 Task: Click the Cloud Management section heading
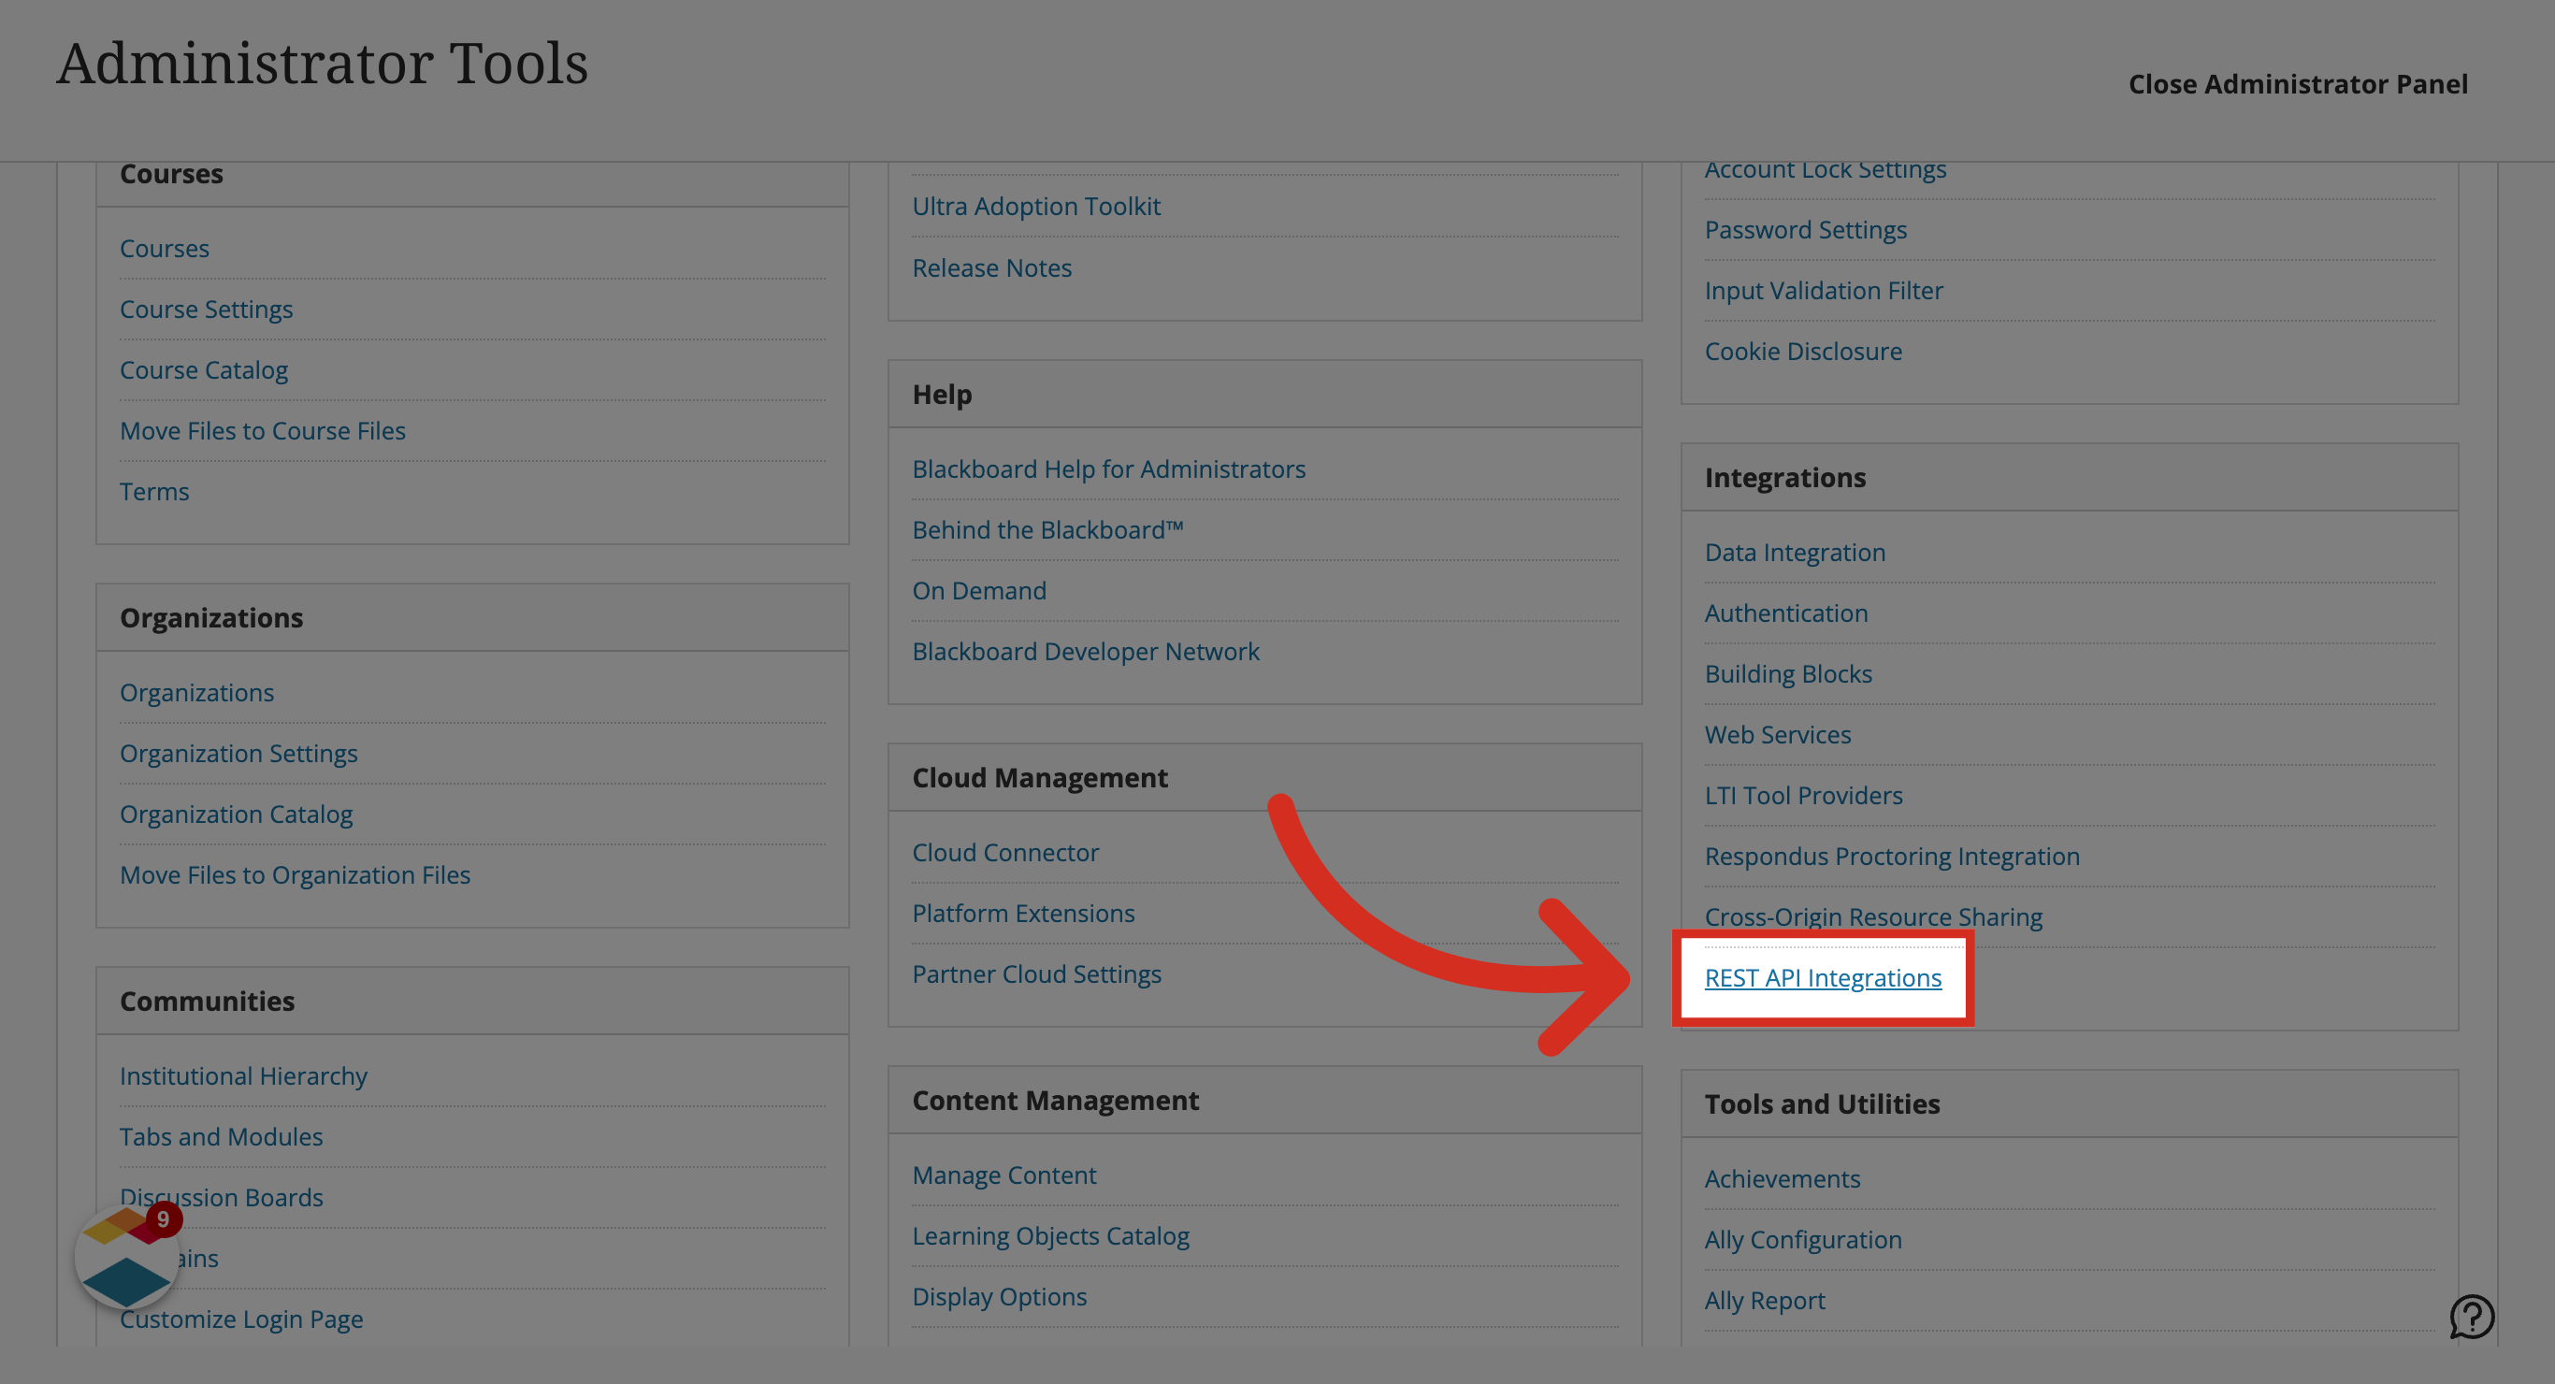tap(1039, 777)
